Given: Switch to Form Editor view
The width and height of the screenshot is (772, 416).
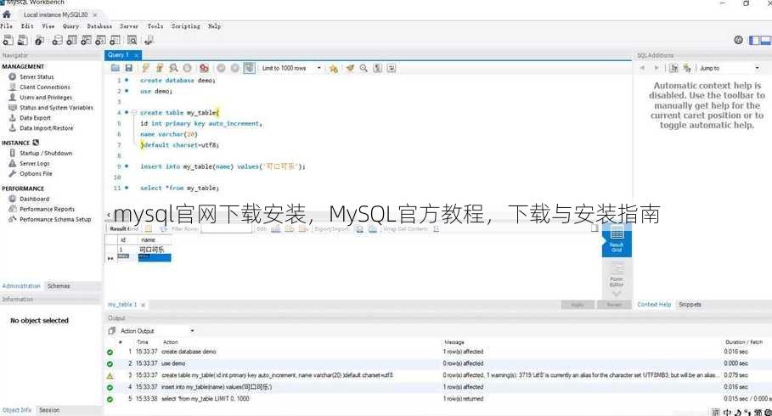Looking at the screenshot, I should (617, 275).
